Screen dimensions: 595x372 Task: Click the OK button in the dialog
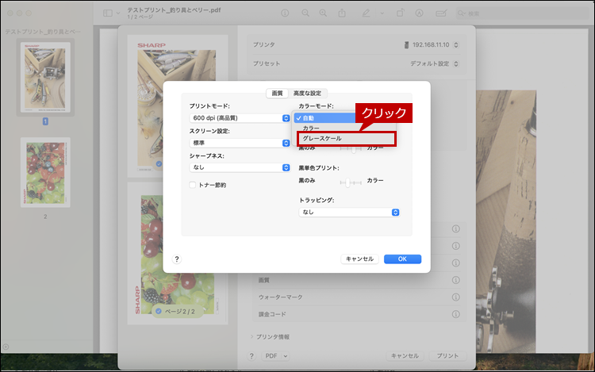pyautogui.click(x=402, y=259)
